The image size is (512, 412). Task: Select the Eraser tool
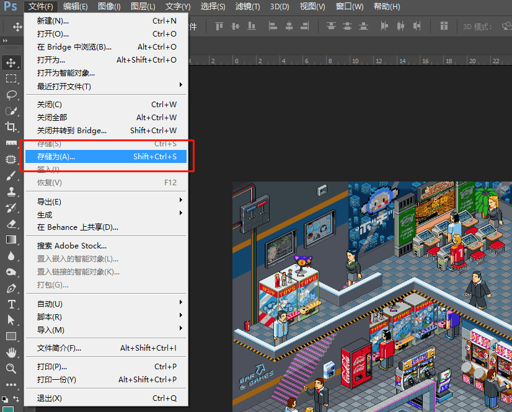[11, 224]
